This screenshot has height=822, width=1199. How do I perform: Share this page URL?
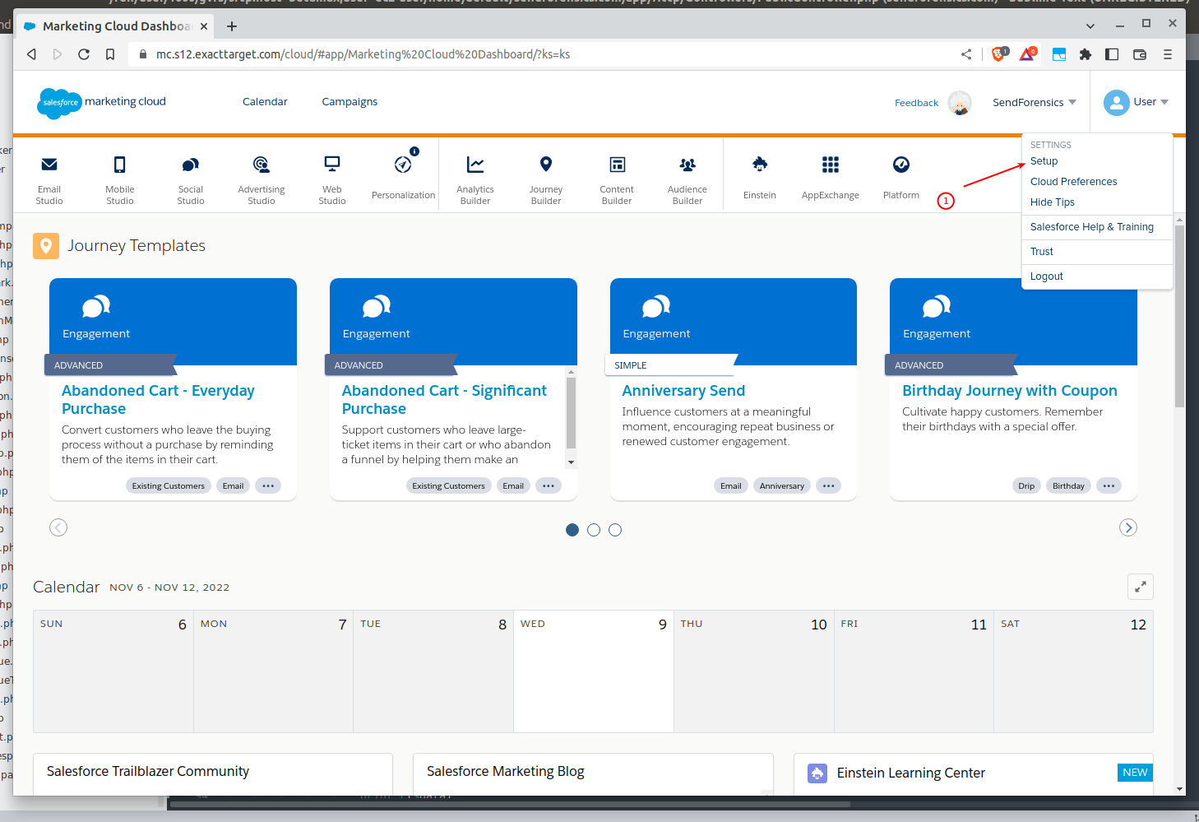click(x=966, y=54)
